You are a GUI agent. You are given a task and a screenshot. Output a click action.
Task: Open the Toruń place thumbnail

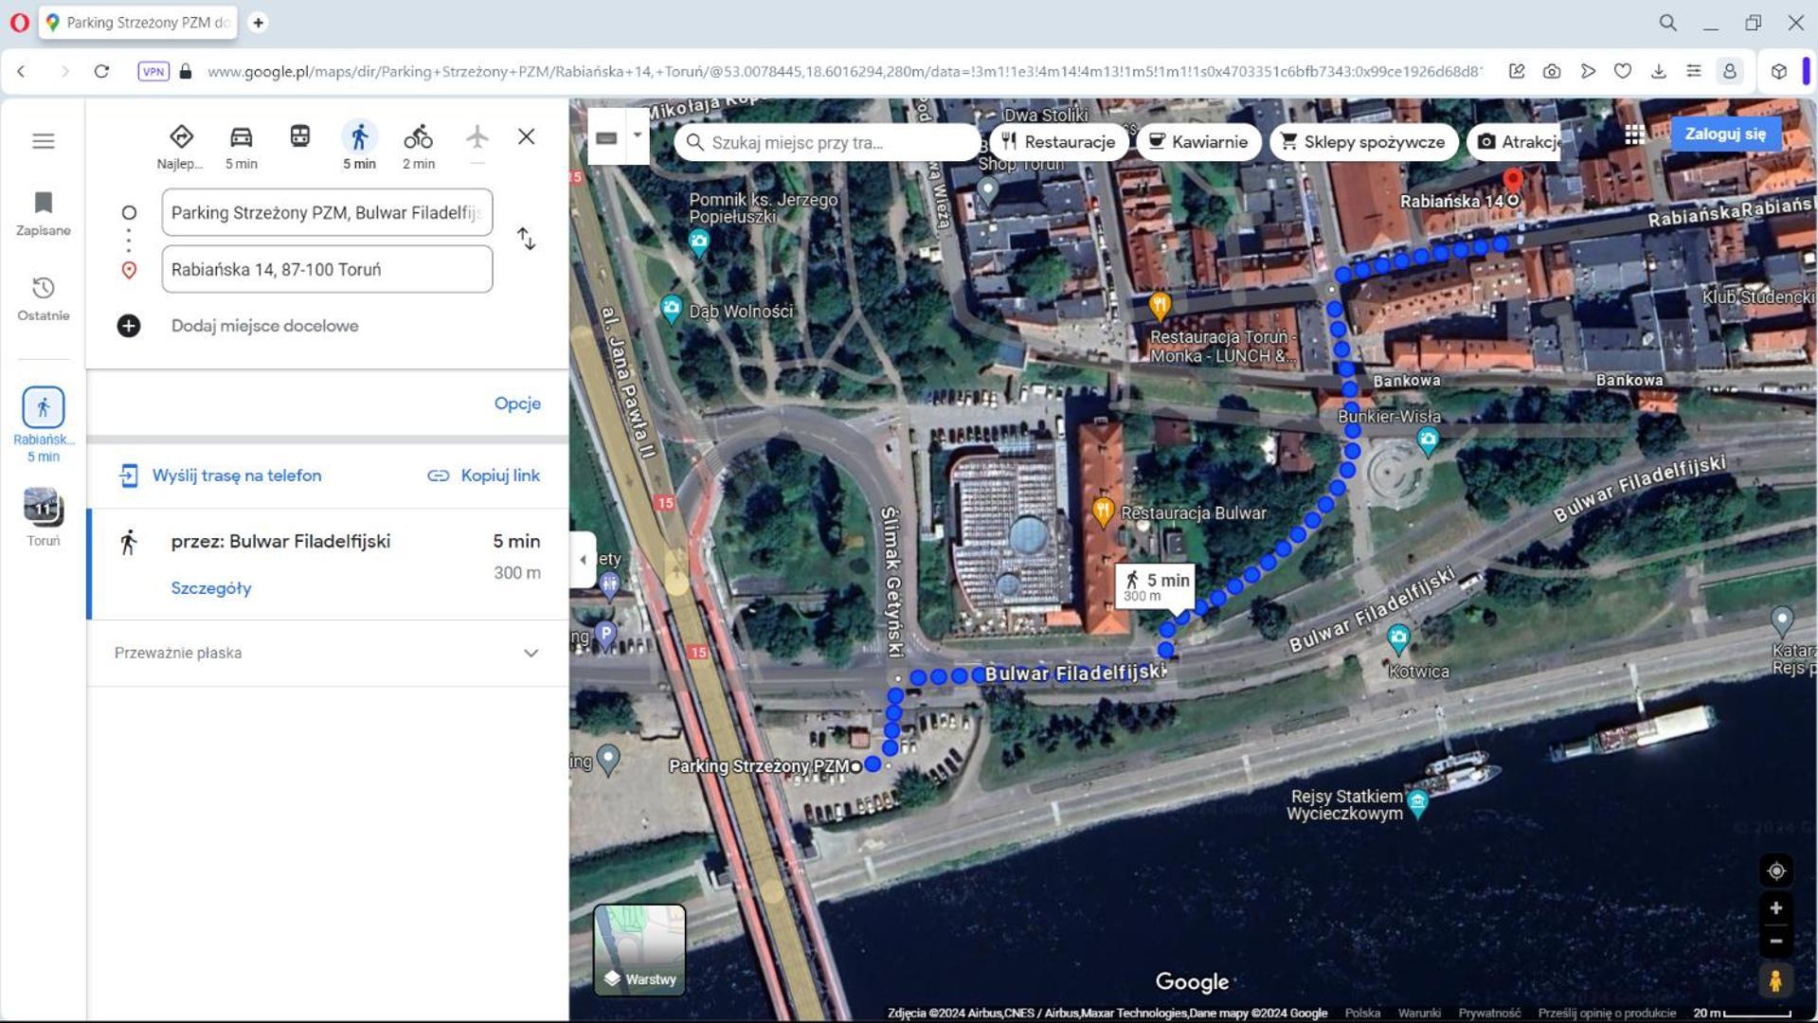click(44, 517)
